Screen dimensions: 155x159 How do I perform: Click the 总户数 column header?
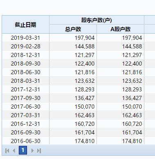coord(73,29)
